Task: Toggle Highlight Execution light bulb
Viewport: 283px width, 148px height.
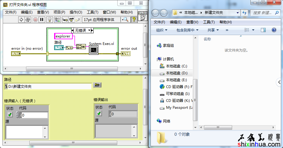Action: click(x=50, y=19)
